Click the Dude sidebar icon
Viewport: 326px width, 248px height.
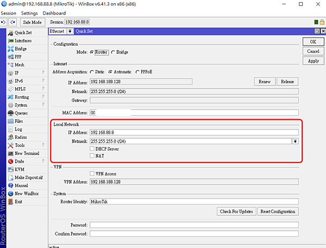click(10, 162)
